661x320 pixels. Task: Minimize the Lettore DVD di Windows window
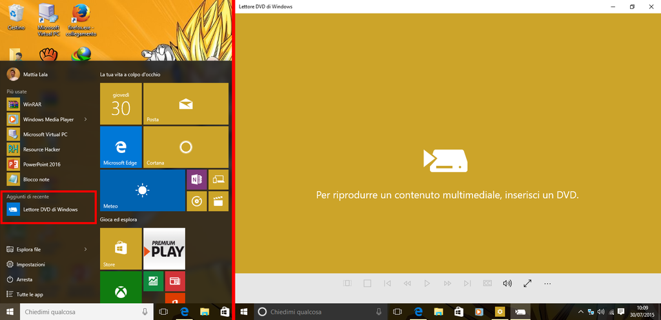coord(613,6)
